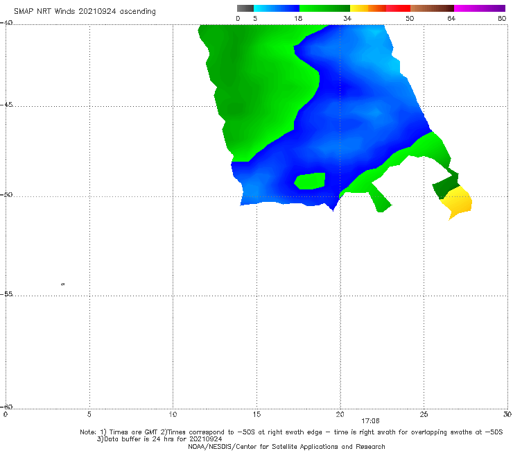Pick the cyan-to-blue segment of the colorbar
The width and height of the screenshot is (513, 451).
tap(277, 8)
